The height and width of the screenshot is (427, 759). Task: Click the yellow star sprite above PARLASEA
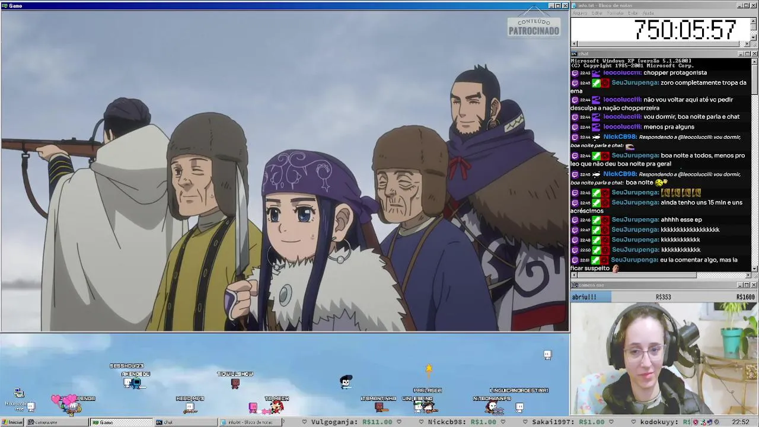(429, 369)
